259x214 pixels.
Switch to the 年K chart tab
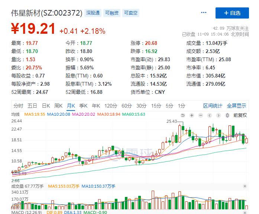pyautogui.click(x=96, y=106)
